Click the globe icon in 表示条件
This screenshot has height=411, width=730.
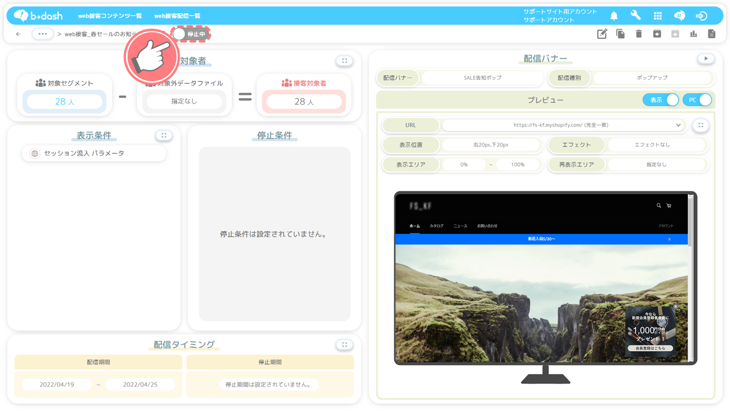[x=35, y=153]
